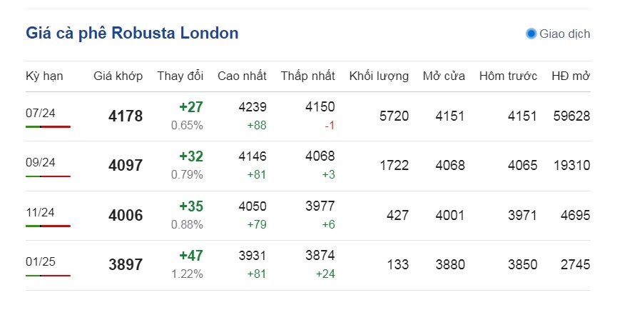Open the 11/24 contract row

(308, 216)
